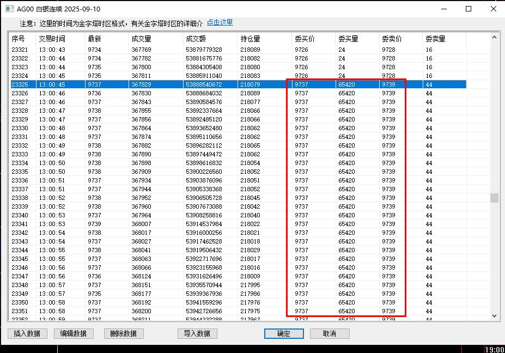Select the 委卖量 column header
This screenshot has width=505, height=353.
435,39
